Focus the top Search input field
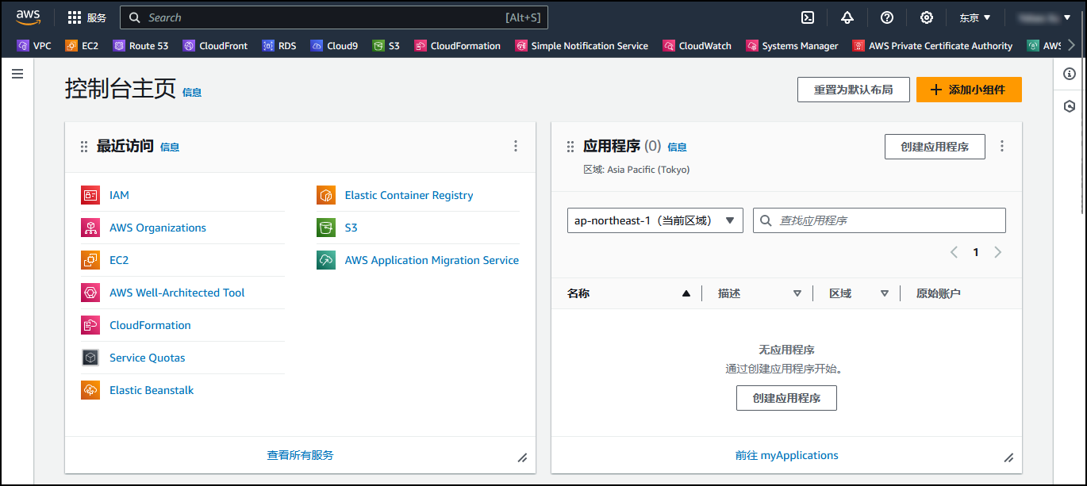 click(x=334, y=17)
